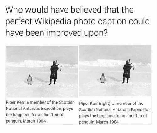Open the right piper and penguin photo
157x133 pixels.
tap(115, 71)
